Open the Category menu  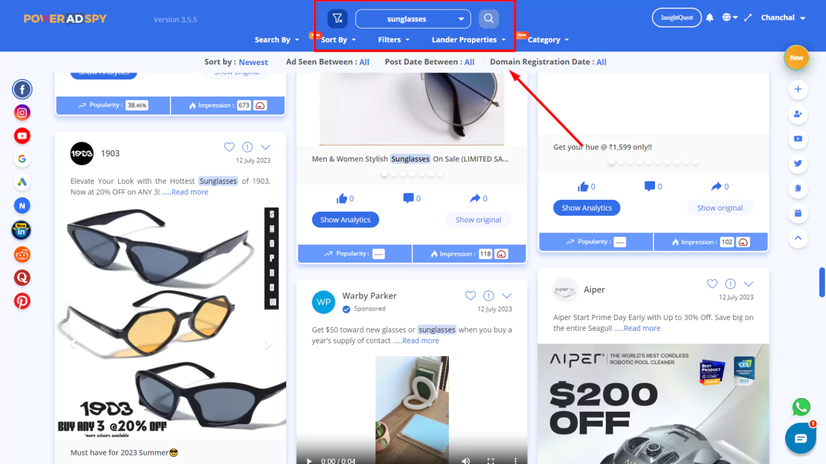(548, 40)
